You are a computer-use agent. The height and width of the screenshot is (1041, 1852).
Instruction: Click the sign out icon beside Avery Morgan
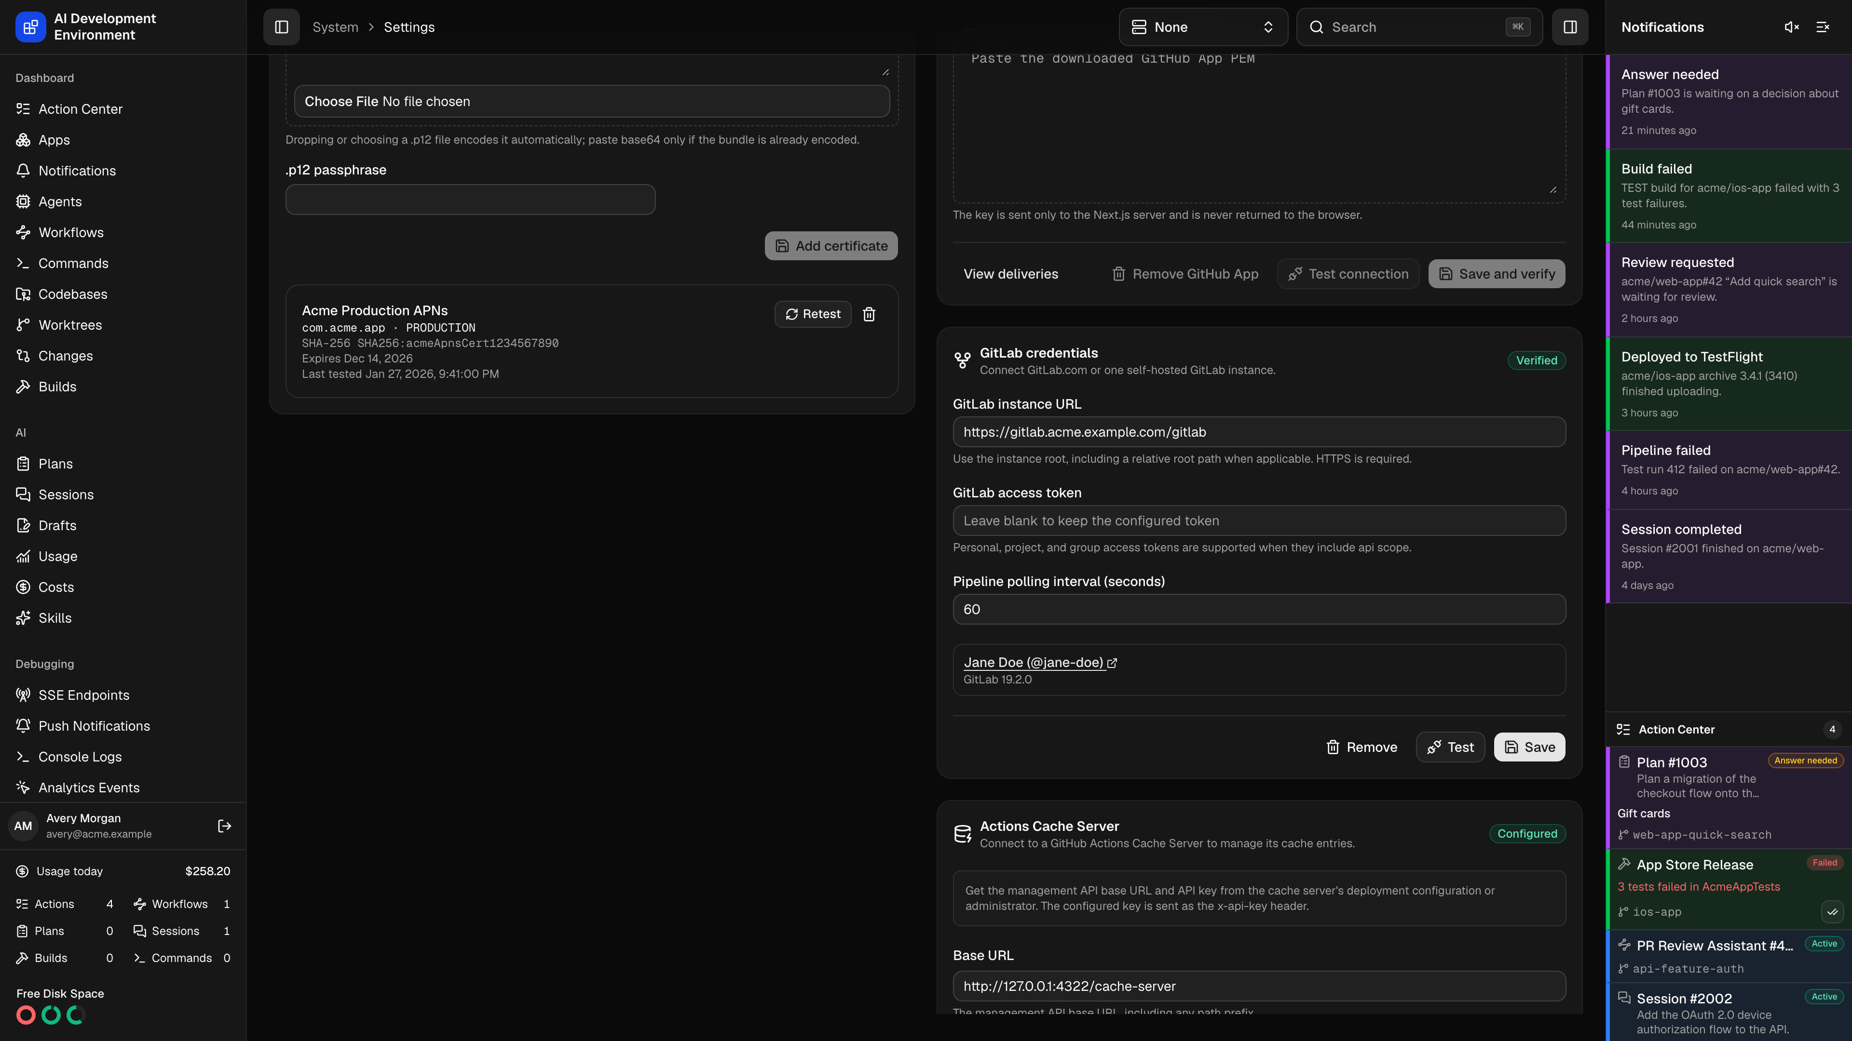tap(224, 826)
